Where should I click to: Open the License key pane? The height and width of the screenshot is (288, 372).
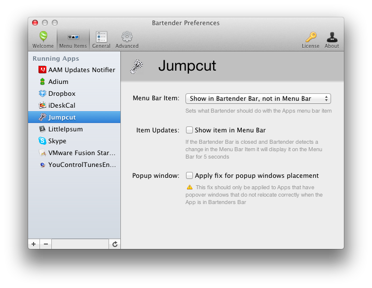click(310, 40)
